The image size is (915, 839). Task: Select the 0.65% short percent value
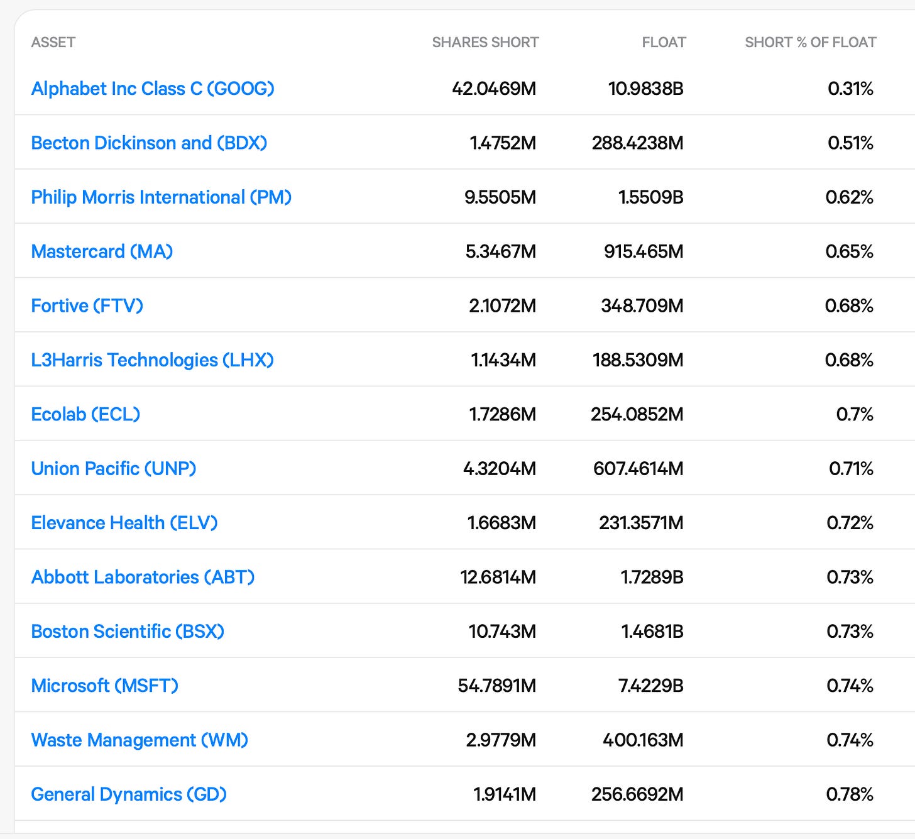click(x=849, y=251)
